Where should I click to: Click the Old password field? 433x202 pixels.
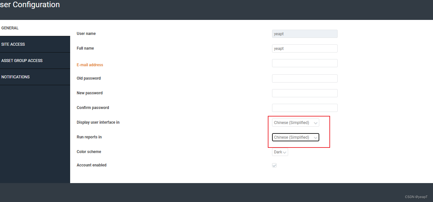305,79
